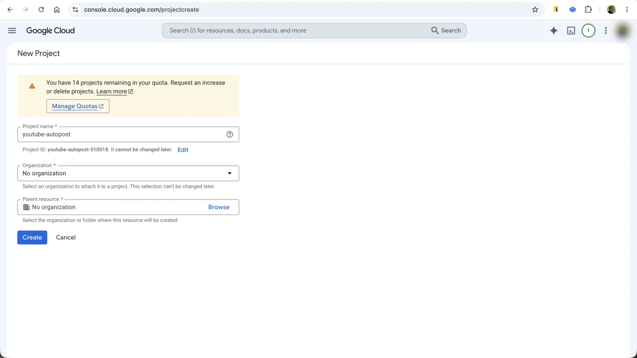Open the Chrome profile picture

[612, 10]
